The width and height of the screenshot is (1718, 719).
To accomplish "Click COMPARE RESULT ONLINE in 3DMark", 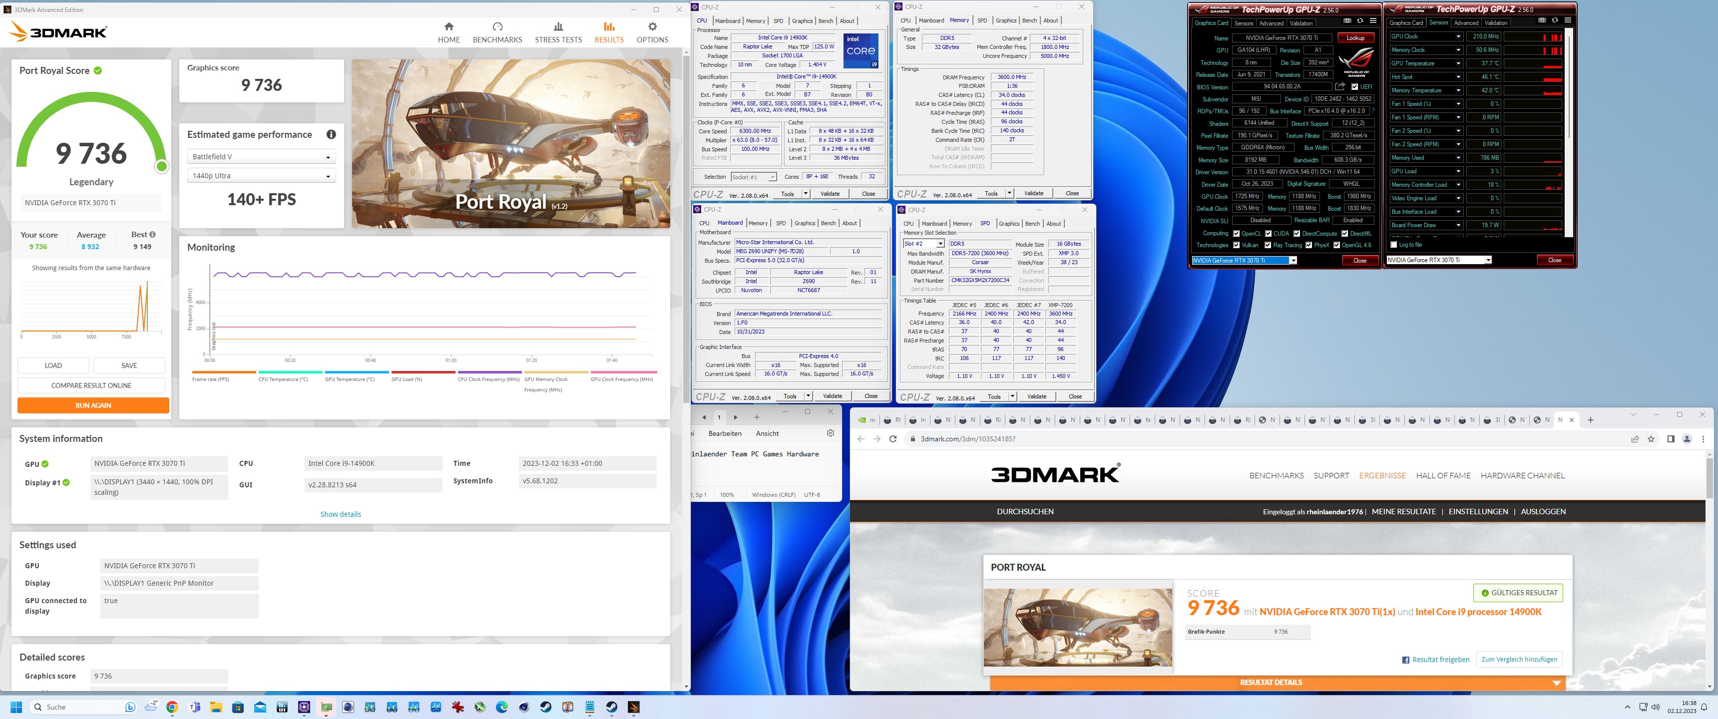I will coord(91,385).
